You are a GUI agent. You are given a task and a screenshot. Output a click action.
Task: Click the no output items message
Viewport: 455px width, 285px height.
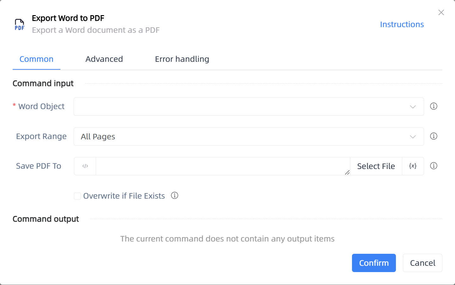pyautogui.click(x=227, y=239)
